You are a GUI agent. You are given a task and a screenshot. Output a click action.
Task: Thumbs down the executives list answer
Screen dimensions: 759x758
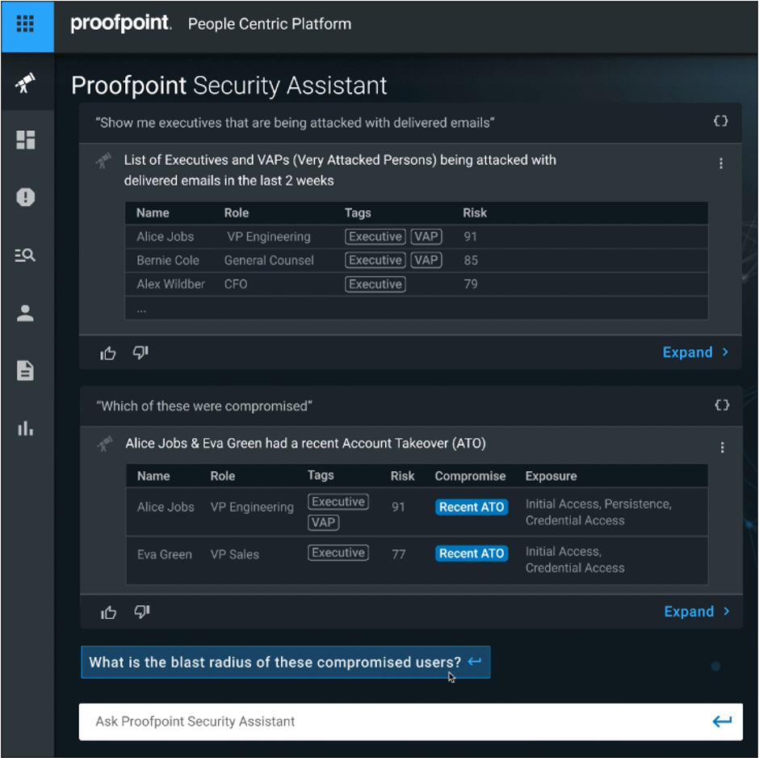140,353
